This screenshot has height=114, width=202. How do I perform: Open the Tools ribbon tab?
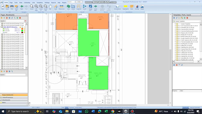point(16,3)
